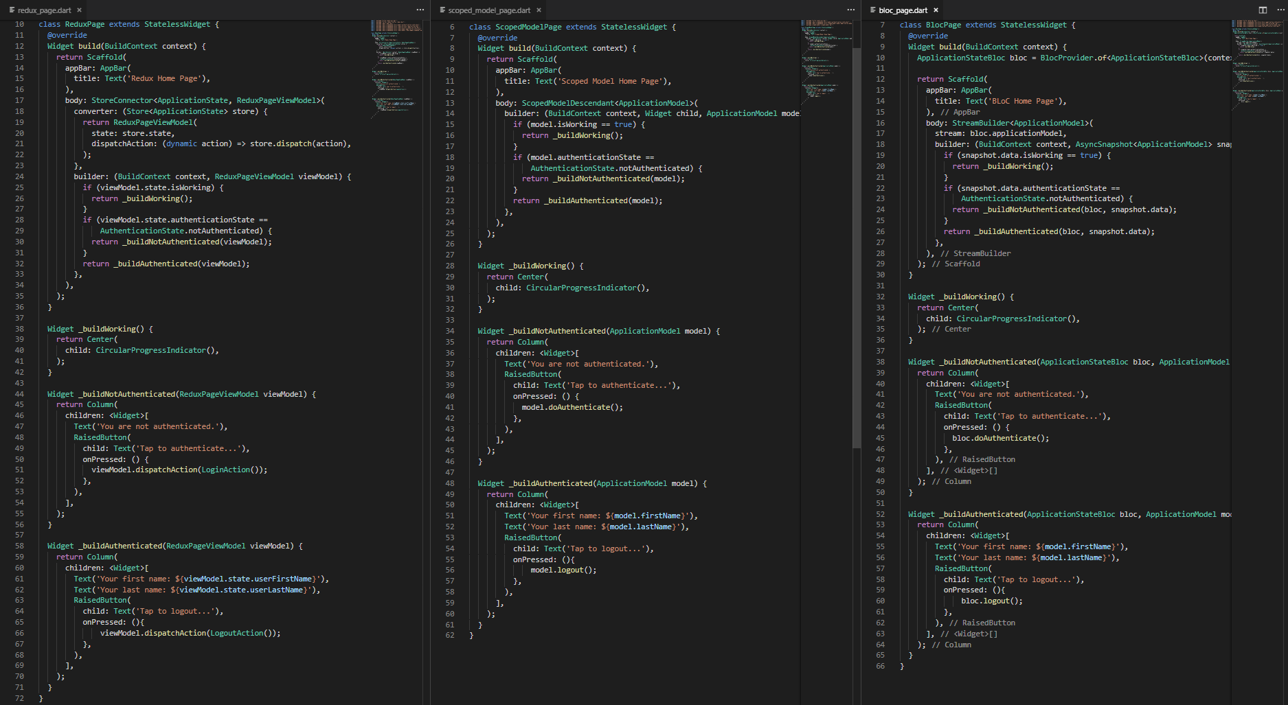This screenshot has width=1288, height=705.
Task: Click the '// Center' comment in bloc_page.dart
Action: (x=951, y=329)
